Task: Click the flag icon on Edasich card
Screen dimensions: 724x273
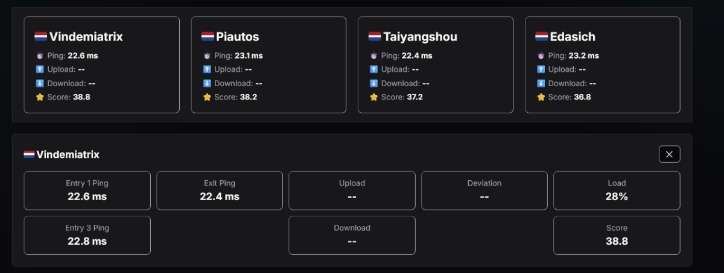Action: tap(541, 37)
